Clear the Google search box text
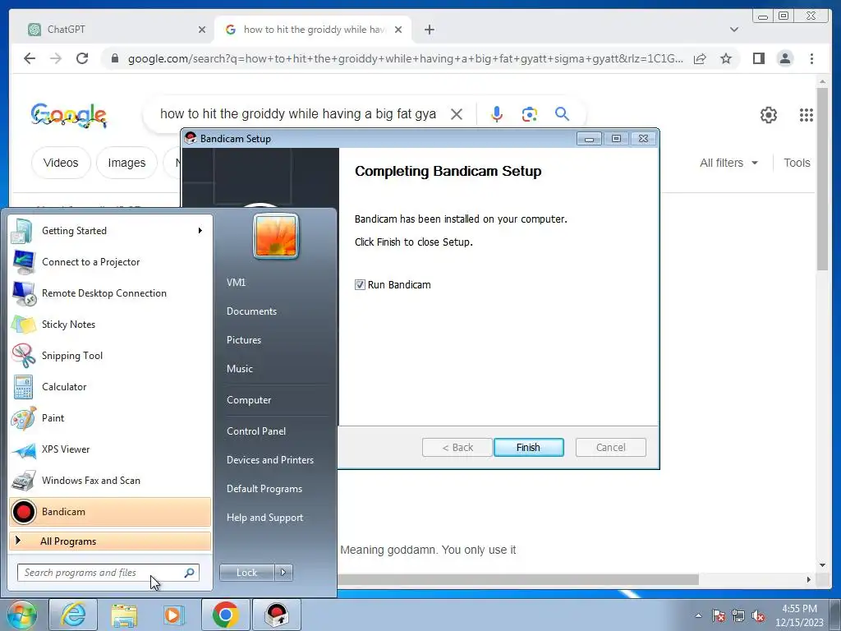The image size is (841, 631). click(x=457, y=113)
